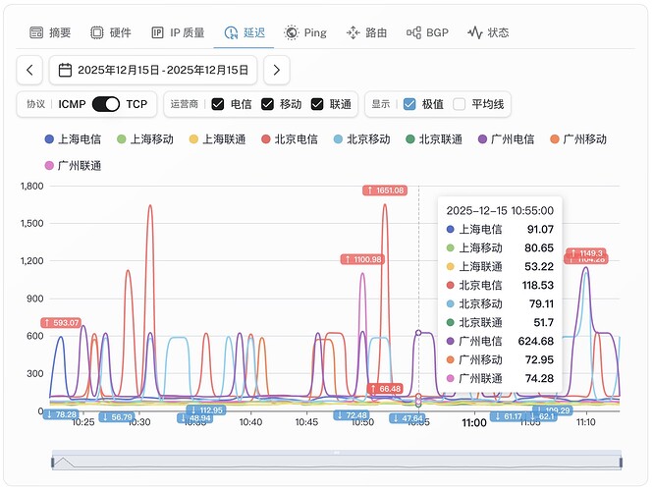Click the IP 质量 icon

tap(157, 32)
